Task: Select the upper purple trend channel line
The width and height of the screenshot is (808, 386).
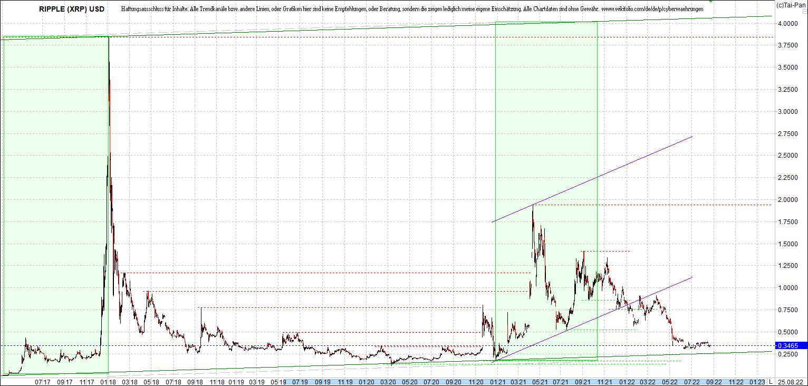Action: click(592, 179)
